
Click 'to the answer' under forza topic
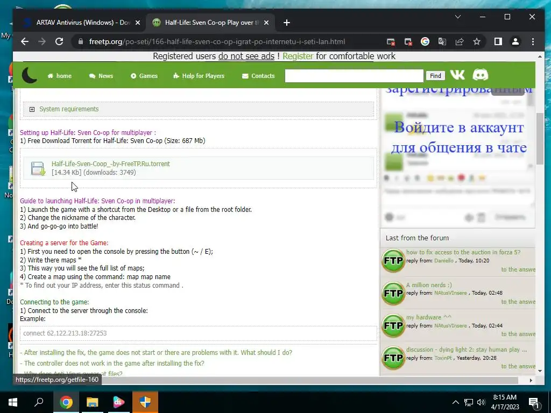pyautogui.click(x=518, y=269)
